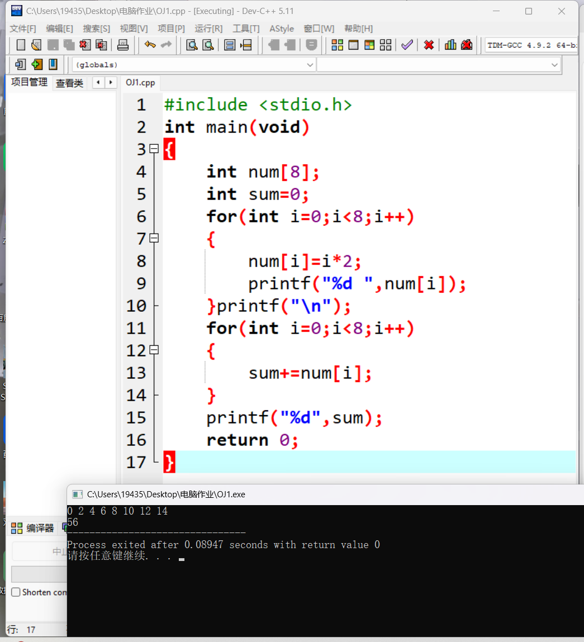Maximize the Dev-C++ window
This screenshot has width=584, height=642.
click(x=529, y=11)
